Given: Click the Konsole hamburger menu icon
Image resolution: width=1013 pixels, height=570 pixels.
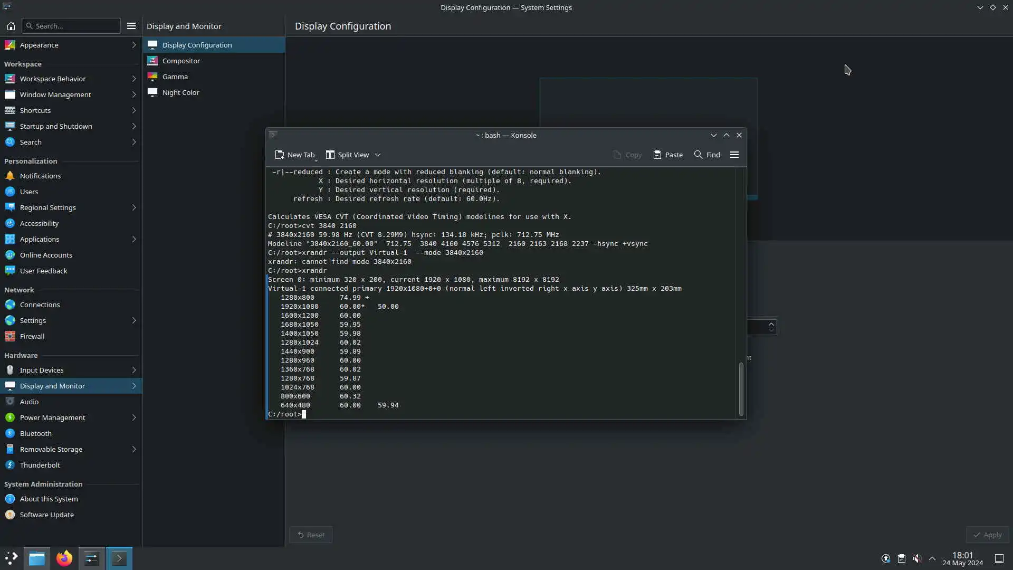Looking at the screenshot, I should click(x=734, y=155).
